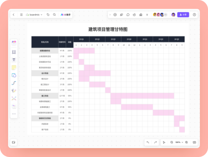This screenshot has height=157, width=208.
Task: Click the 24 Q1 quarter header
Action: point(145,39)
